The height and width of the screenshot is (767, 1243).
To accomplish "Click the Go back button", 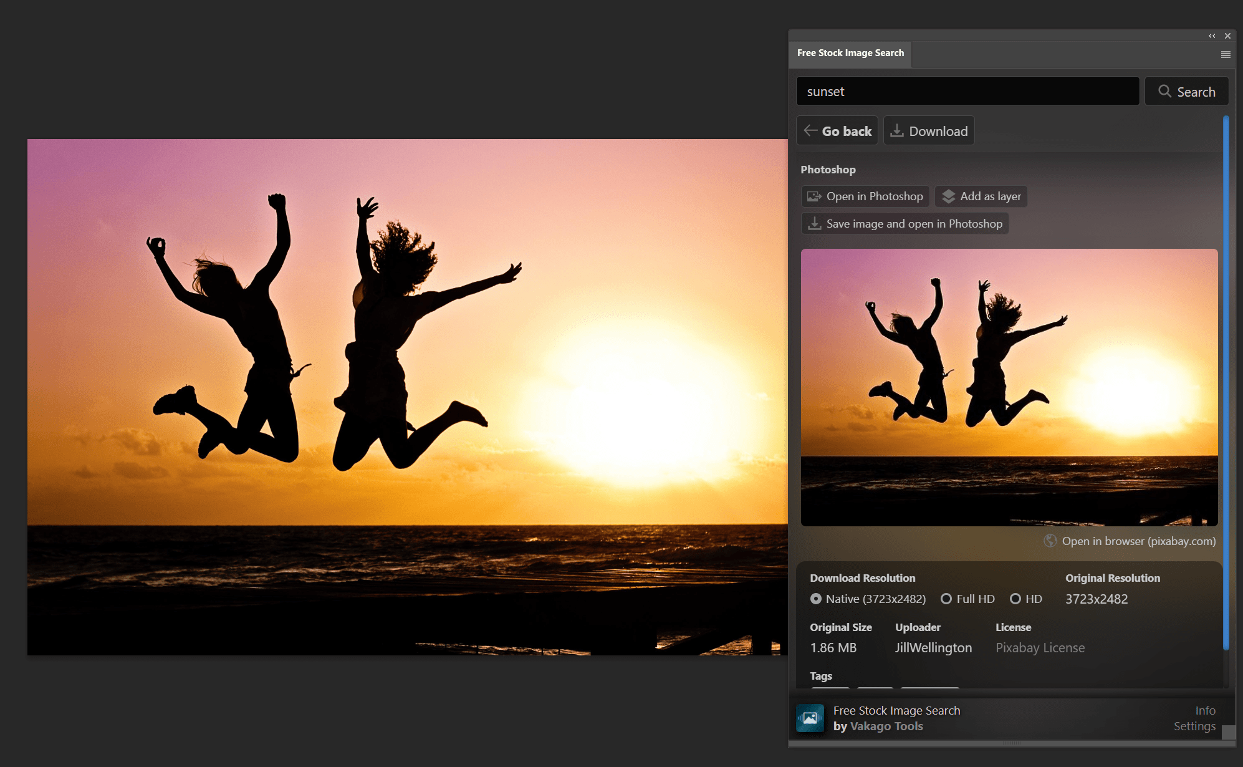I will click(837, 130).
